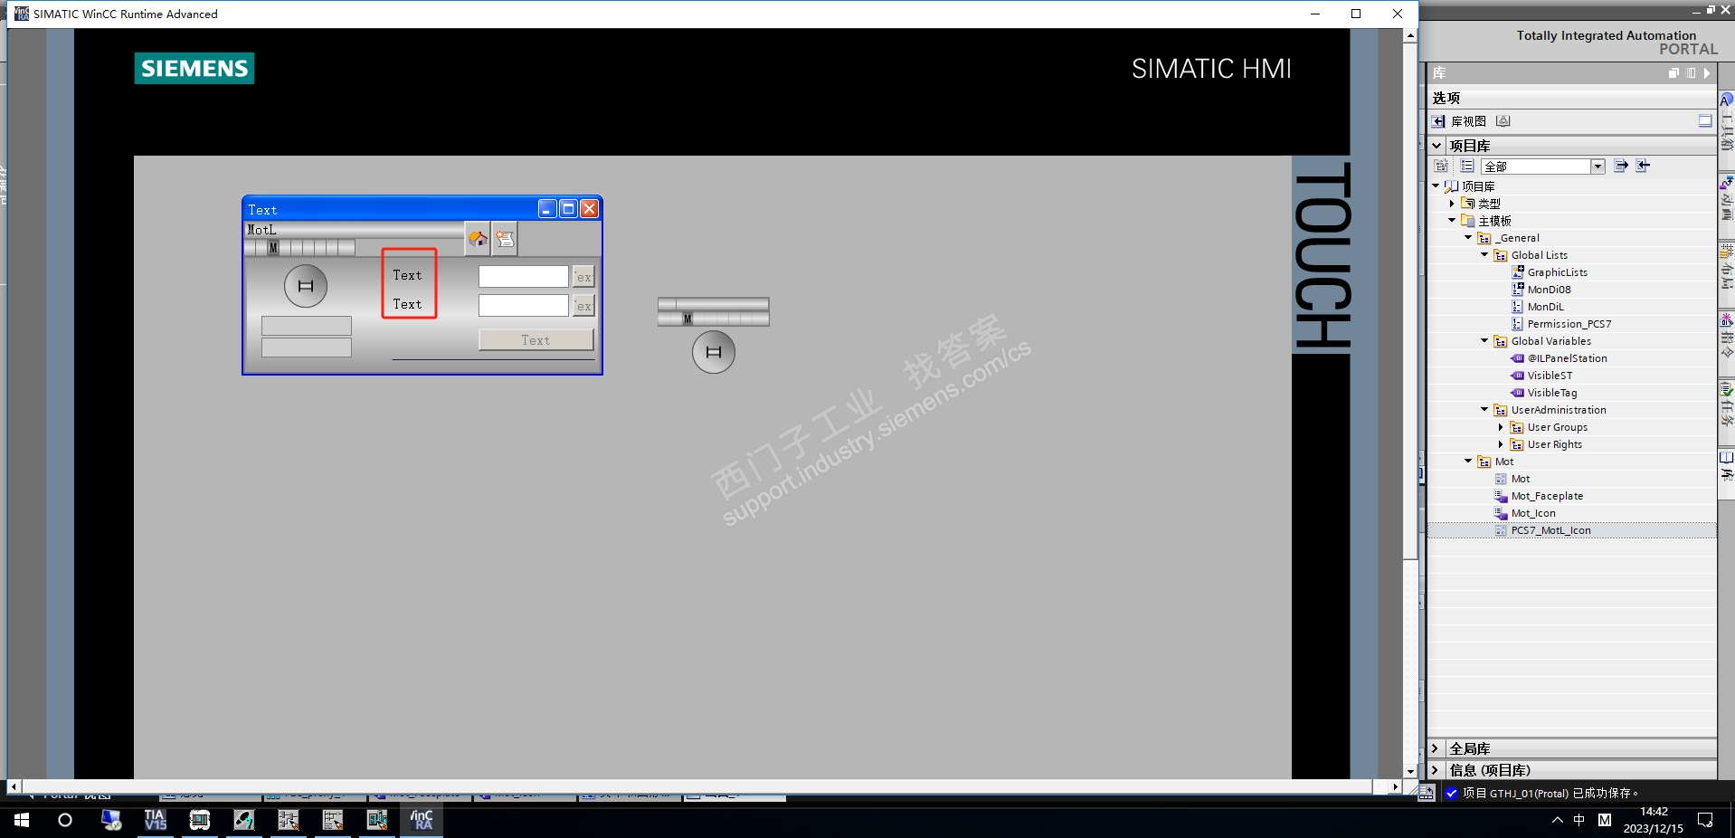This screenshot has height=838, width=1735.
Task: Open the notification center icon
Action: tap(1705, 820)
